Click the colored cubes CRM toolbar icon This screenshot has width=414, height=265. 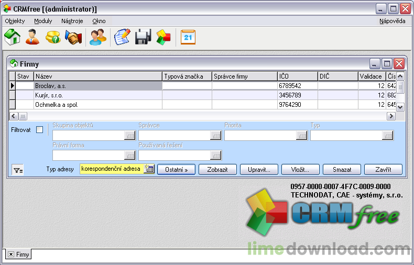click(x=163, y=37)
